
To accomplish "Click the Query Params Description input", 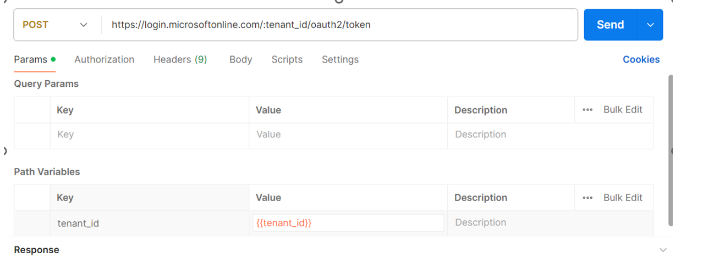I will click(x=550, y=135).
